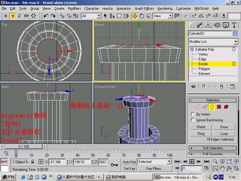Collapse the Selection rollout
Viewport: 241px width, 181px height.
213,100
